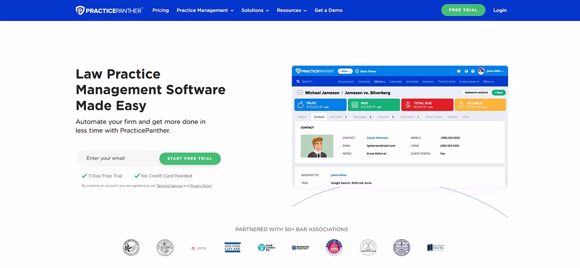Click the Great Referral note text
The width and height of the screenshot is (580, 268).
pyautogui.click(x=376, y=153)
